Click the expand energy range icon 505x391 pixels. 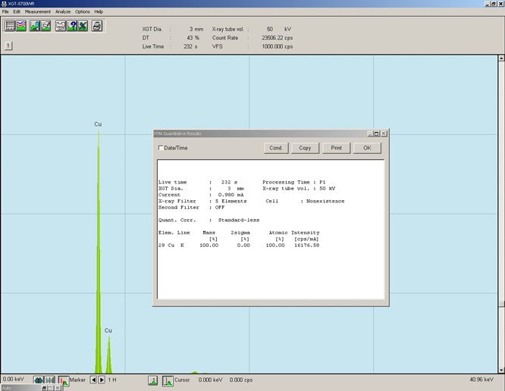(39, 380)
